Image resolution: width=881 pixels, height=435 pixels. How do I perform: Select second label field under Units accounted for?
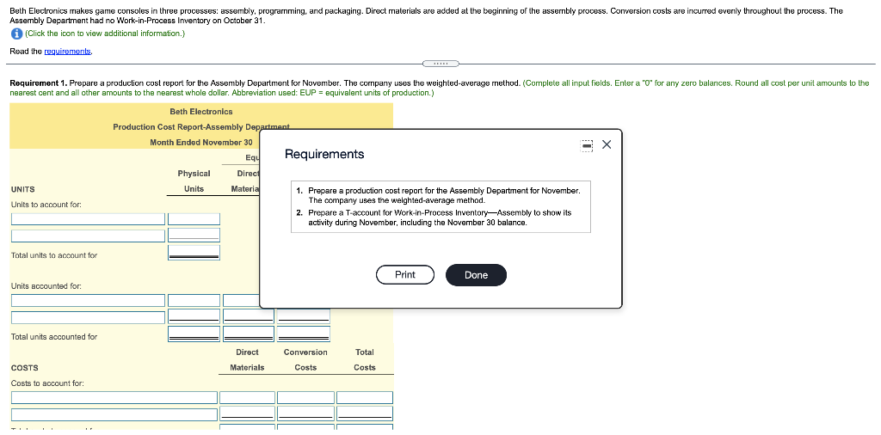coord(89,317)
